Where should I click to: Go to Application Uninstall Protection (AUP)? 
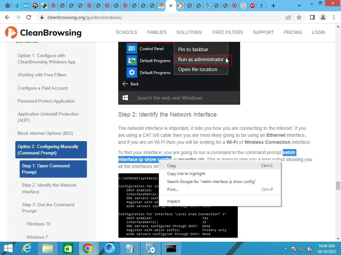pyautogui.click(x=48, y=117)
